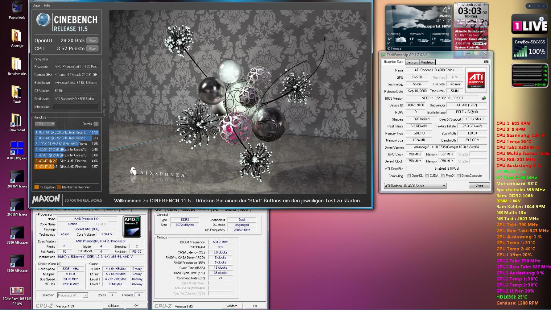Select ranking row 6 AMD Phenom 4.06
The height and width of the screenshot is (310, 551).
[67, 161]
